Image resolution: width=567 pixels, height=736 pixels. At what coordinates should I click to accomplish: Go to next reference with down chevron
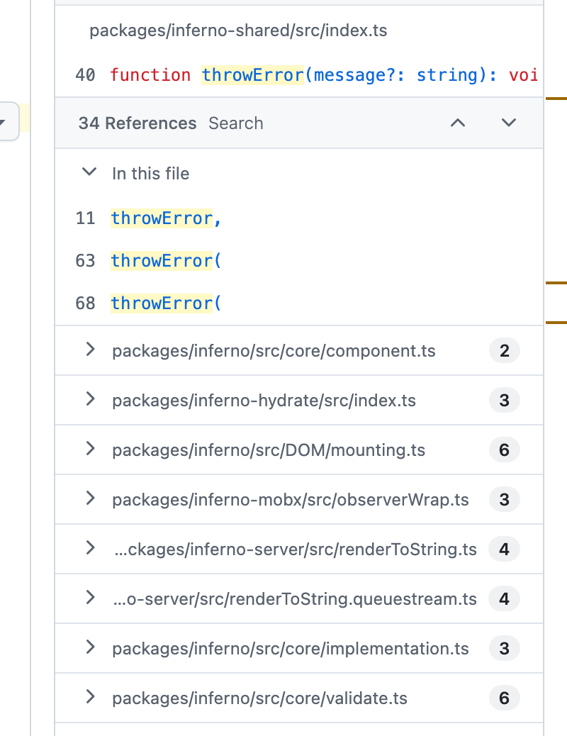tap(509, 123)
